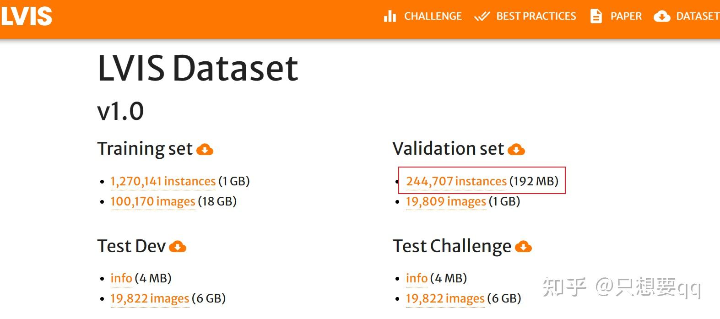This screenshot has width=720, height=319.
Task: Click the Validation set download cloud icon
Action: pos(516,149)
